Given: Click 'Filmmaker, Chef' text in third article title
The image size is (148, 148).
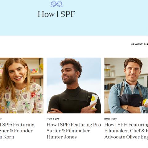Looking at the screenshot, I should [x=122, y=131].
